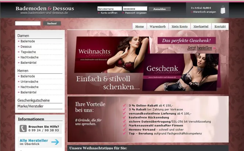Click the Suchen! button

pos(52,23)
